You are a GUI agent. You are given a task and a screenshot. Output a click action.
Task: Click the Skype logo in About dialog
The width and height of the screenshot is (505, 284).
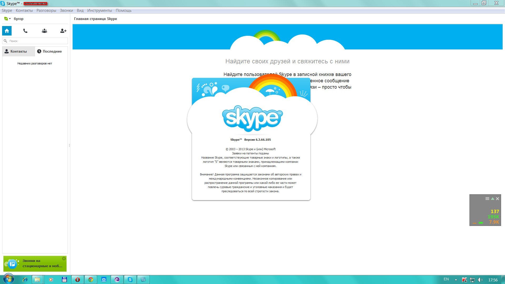[x=252, y=118]
